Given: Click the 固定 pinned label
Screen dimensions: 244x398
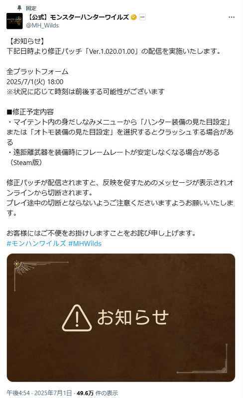Looking at the screenshot, I should click(31, 8).
